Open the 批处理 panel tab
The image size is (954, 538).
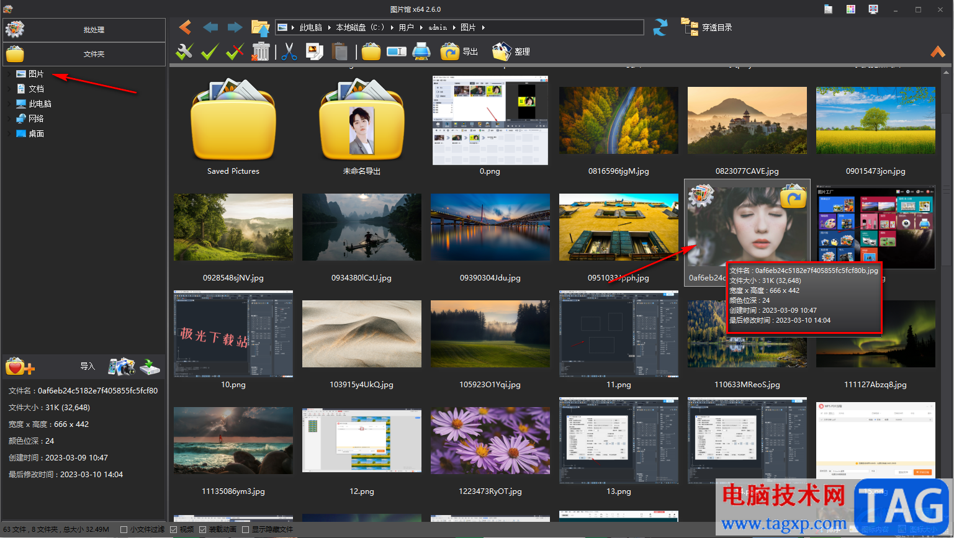click(x=84, y=30)
